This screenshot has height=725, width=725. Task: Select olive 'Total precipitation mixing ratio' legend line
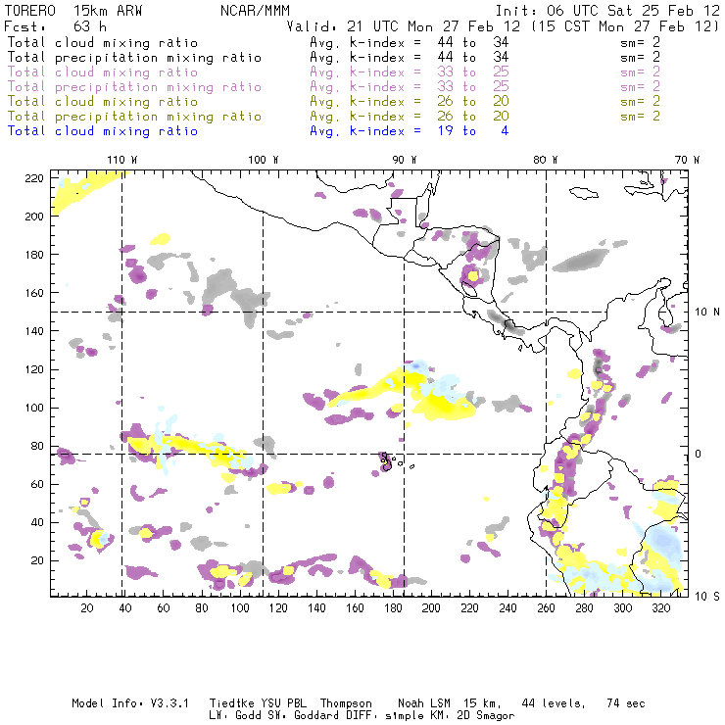click(134, 116)
